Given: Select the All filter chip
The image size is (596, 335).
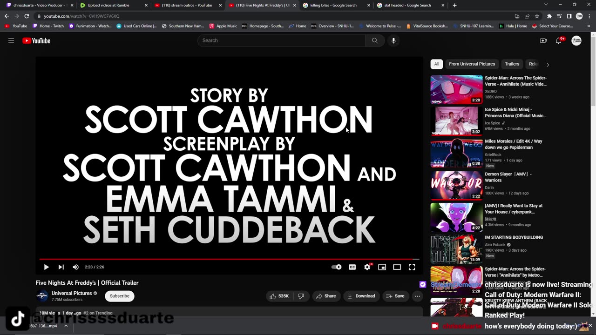Looking at the screenshot, I should pyautogui.click(x=436, y=64).
